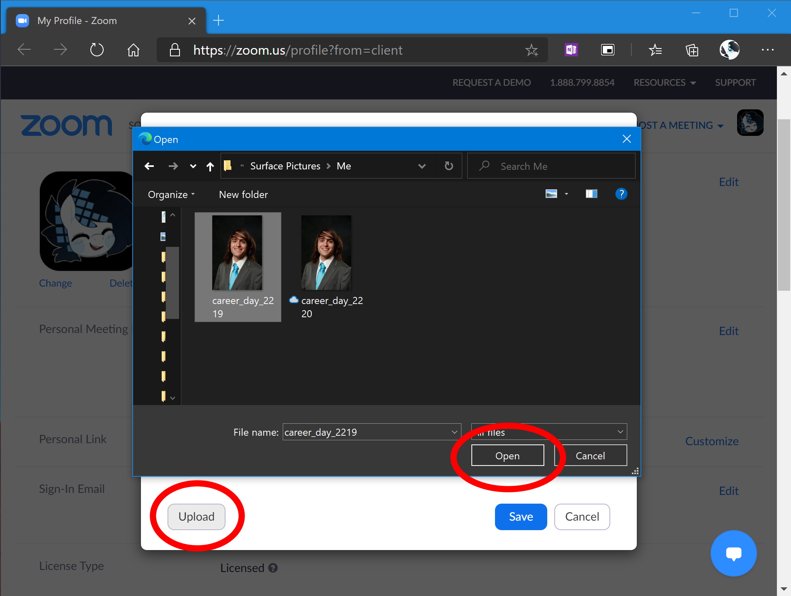
Task: Refresh the Me folder contents
Action: [x=449, y=166]
